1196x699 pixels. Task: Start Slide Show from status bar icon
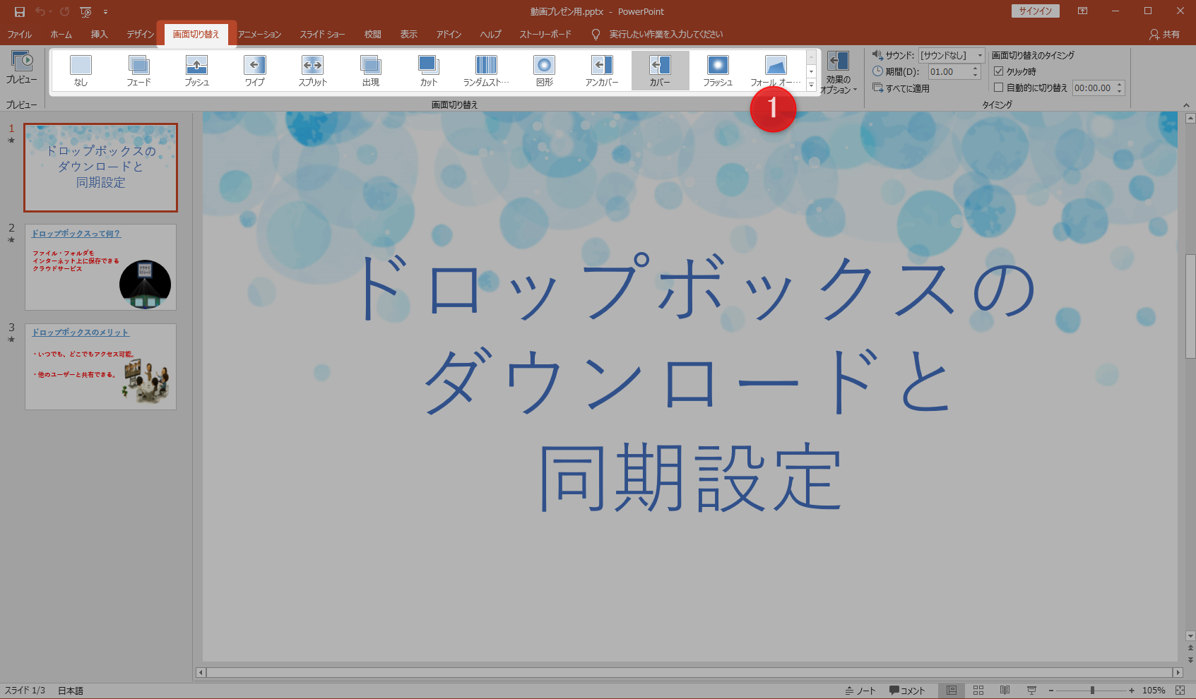tap(1031, 691)
